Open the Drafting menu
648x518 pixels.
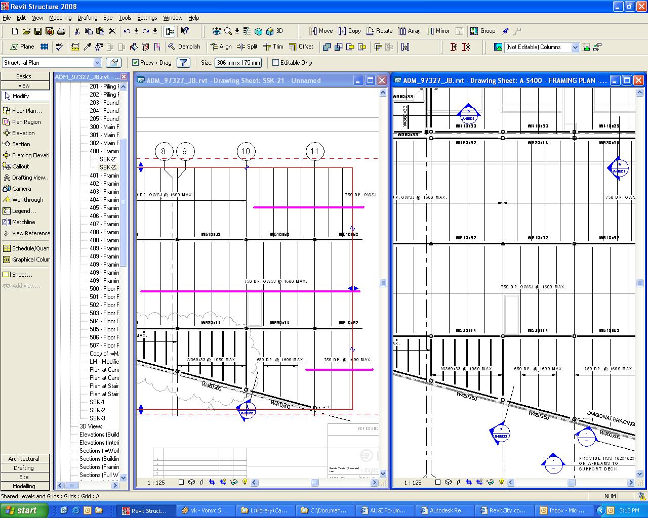pos(87,18)
